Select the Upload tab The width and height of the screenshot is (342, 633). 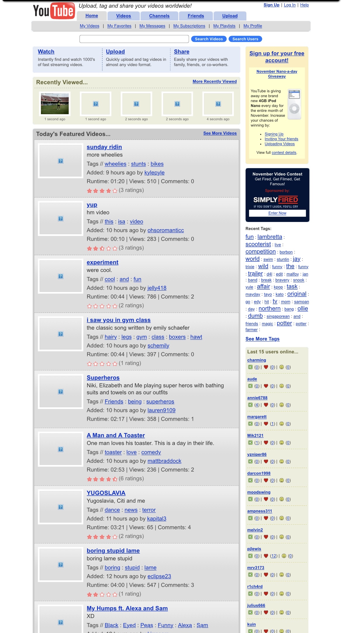click(230, 16)
